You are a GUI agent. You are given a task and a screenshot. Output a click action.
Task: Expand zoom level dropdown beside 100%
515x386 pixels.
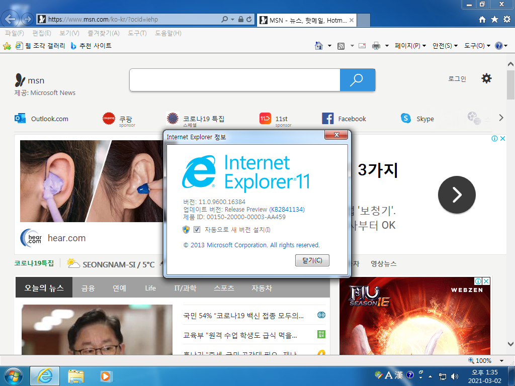tap(501, 361)
